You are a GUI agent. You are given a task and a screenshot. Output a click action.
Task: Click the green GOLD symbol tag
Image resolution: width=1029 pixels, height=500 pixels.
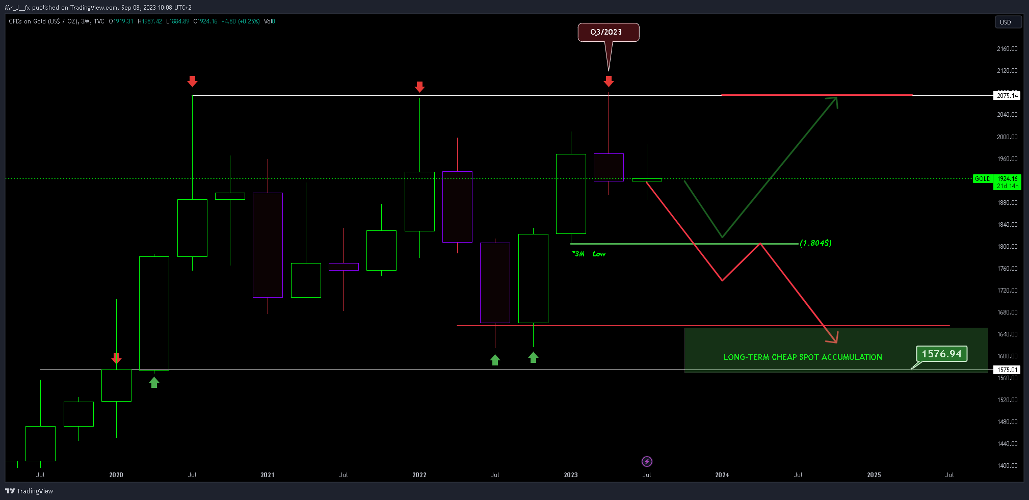983,179
